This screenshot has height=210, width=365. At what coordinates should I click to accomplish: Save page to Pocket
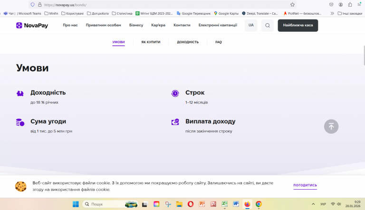[331, 5]
